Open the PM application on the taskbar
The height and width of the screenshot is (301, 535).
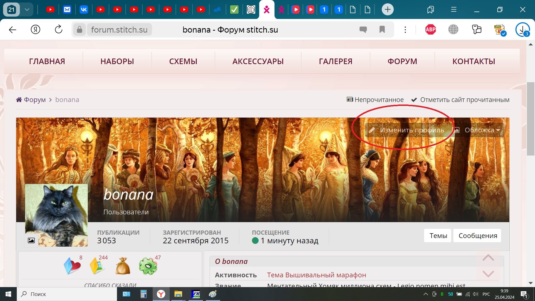(x=196, y=294)
